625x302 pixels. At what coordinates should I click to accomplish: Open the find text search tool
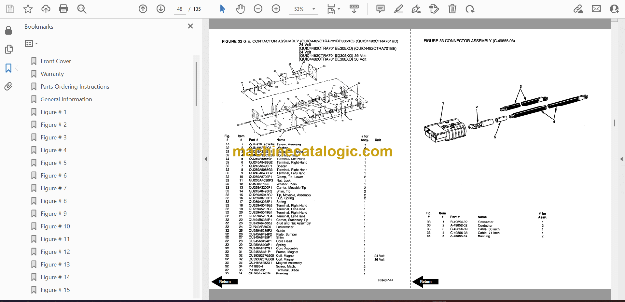82,9
